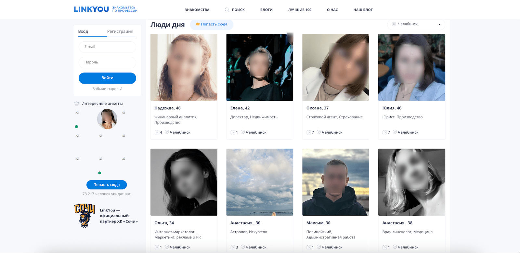Click the location pin on Елена's card
Image resolution: width=520 pixels, height=253 pixels.
point(243,132)
